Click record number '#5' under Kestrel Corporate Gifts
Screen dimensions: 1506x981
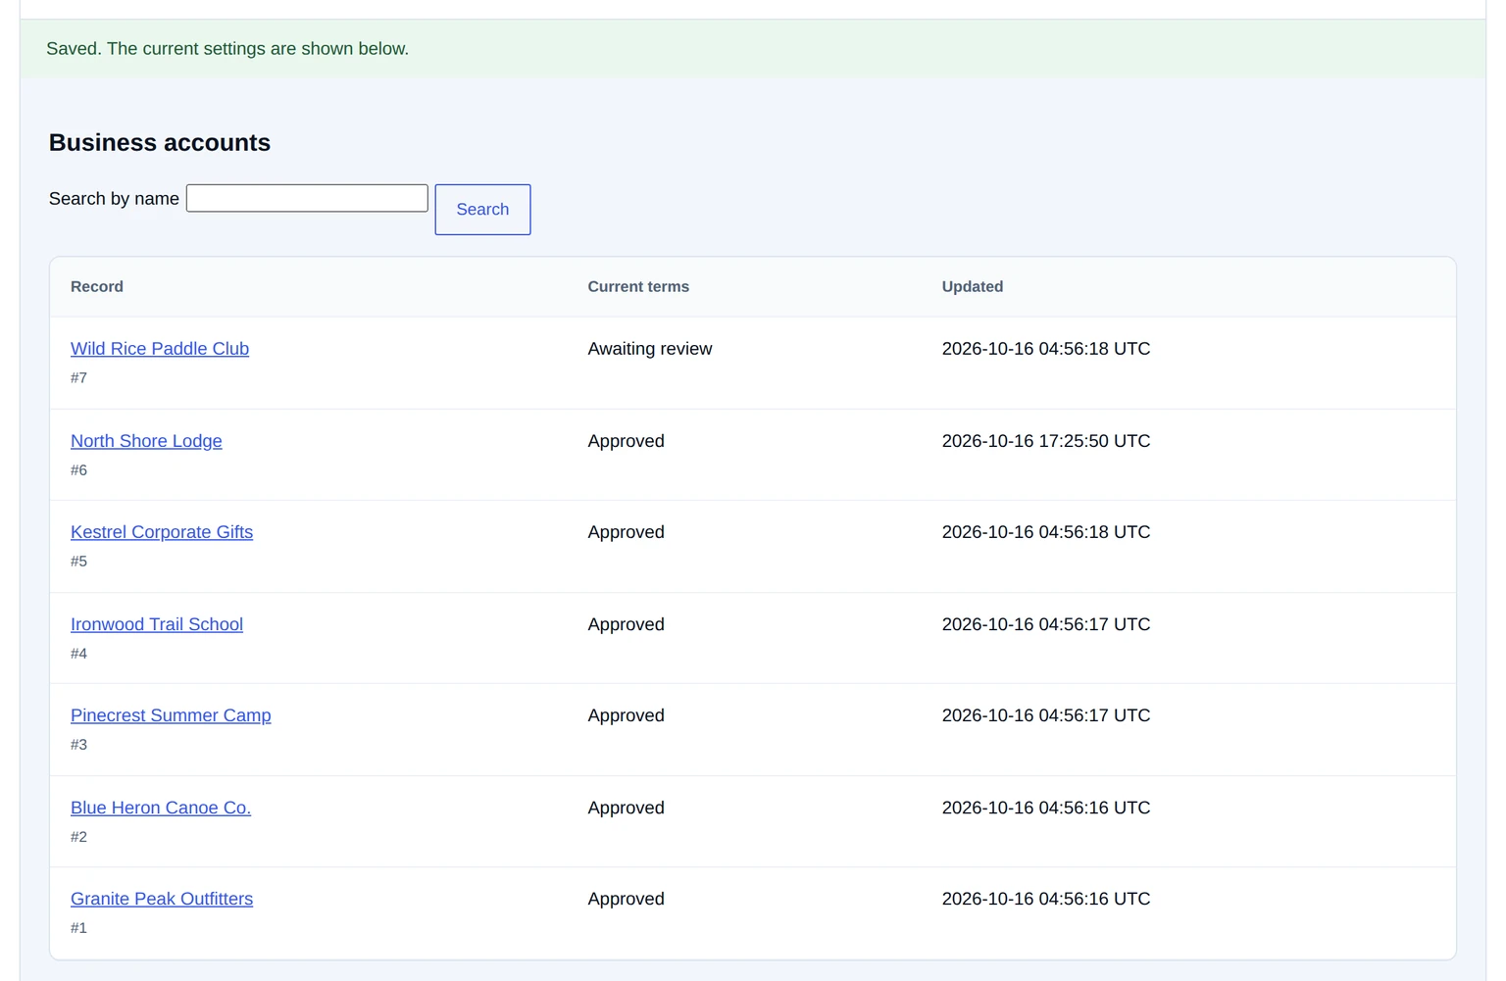pos(79,561)
